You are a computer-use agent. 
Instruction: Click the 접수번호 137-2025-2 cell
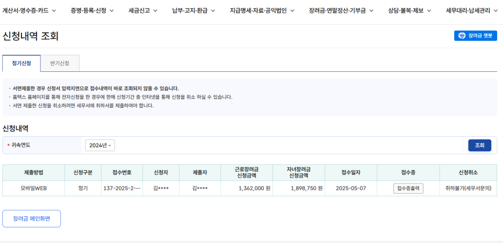click(x=122, y=188)
